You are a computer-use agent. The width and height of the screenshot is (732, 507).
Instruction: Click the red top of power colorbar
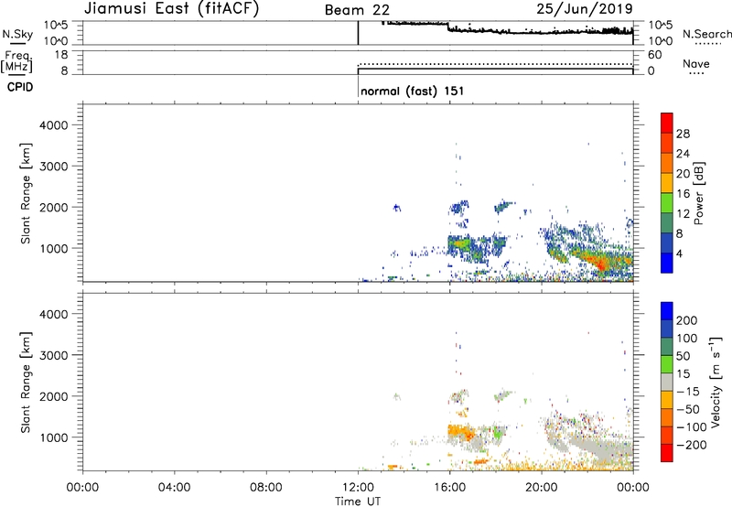[x=667, y=123]
